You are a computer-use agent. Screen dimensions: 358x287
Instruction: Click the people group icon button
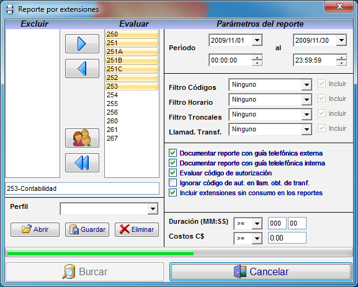pos(82,138)
